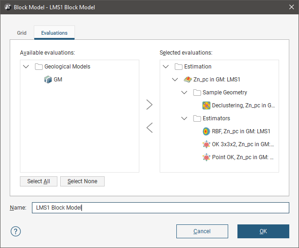Move selection right with the arrow button

pos(149,105)
